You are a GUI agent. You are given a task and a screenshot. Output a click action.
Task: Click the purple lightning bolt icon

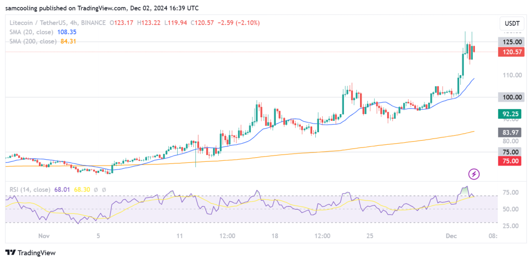pyautogui.click(x=474, y=174)
